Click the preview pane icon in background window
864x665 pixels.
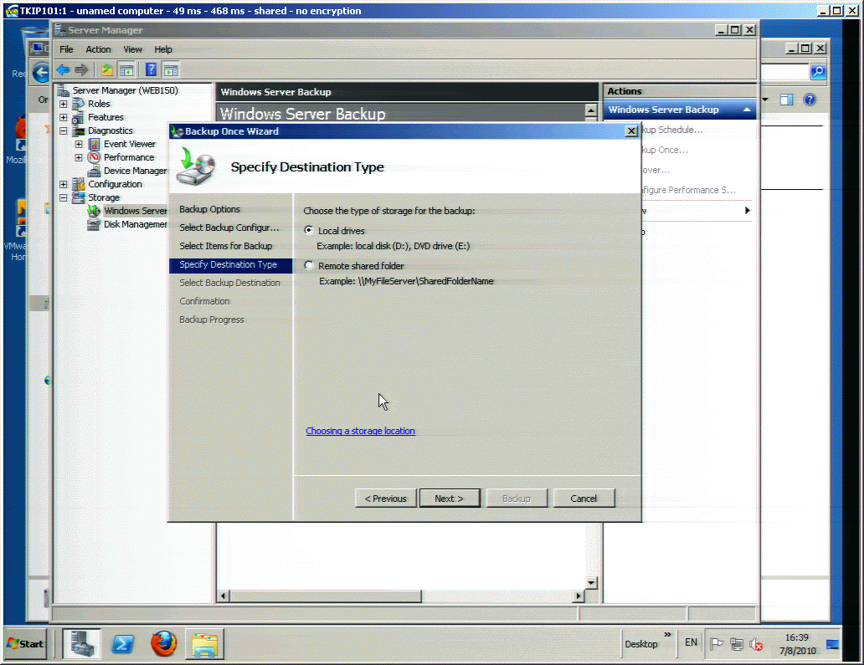point(786,100)
